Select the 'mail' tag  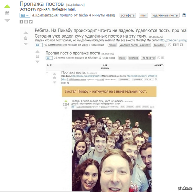tap(143, 15)
